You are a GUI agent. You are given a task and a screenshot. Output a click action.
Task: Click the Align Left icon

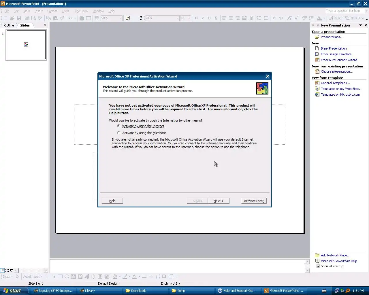click(224, 18)
